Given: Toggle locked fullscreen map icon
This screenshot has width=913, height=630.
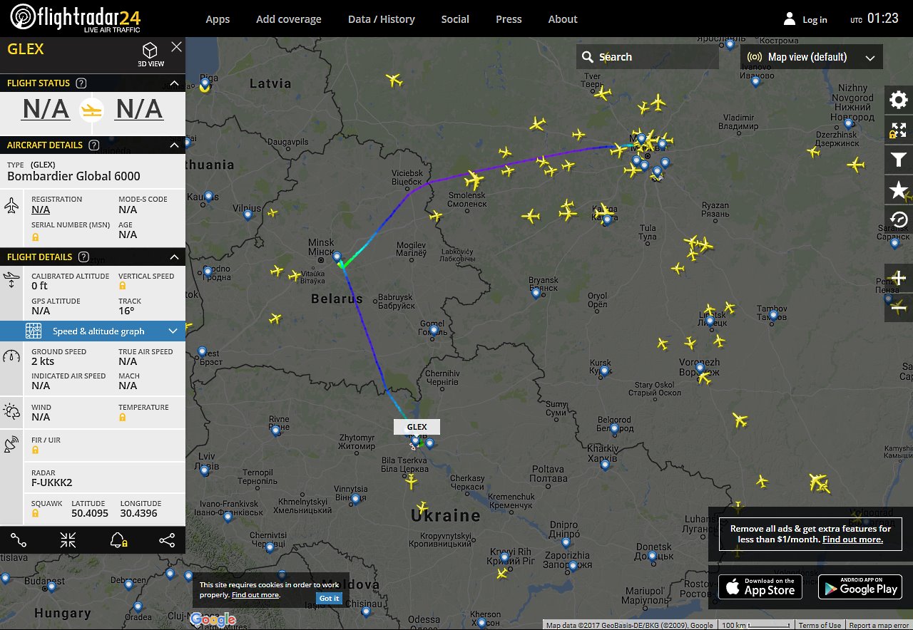Looking at the screenshot, I should 899,130.
